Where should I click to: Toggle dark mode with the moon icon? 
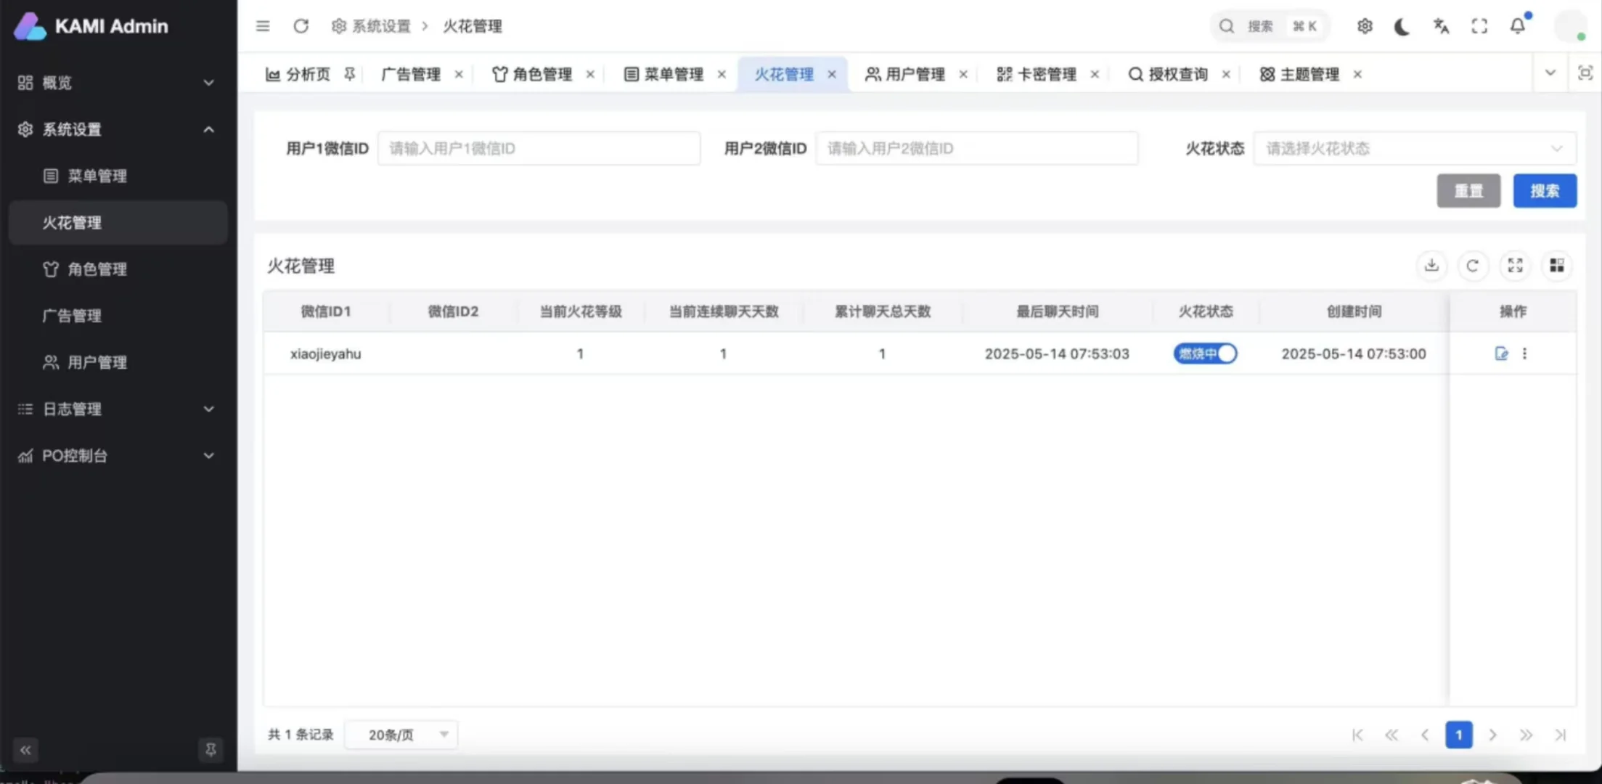click(x=1401, y=26)
